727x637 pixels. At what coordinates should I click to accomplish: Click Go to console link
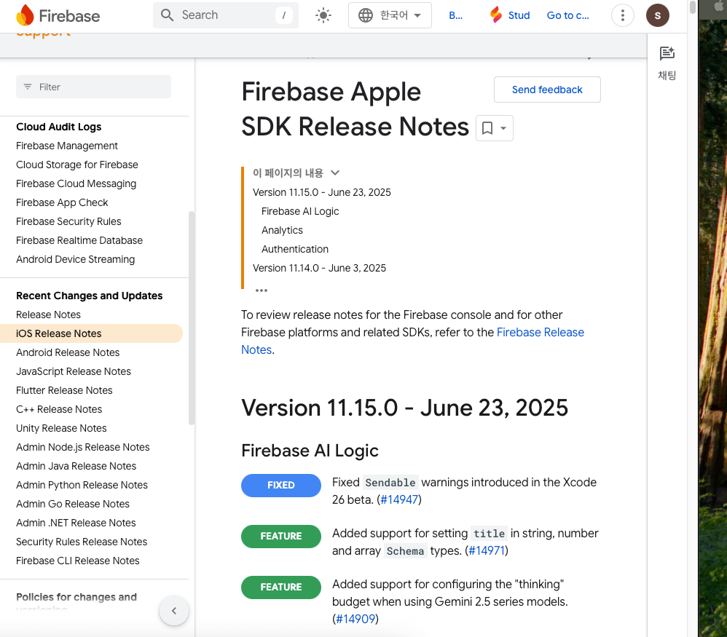click(567, 15)
